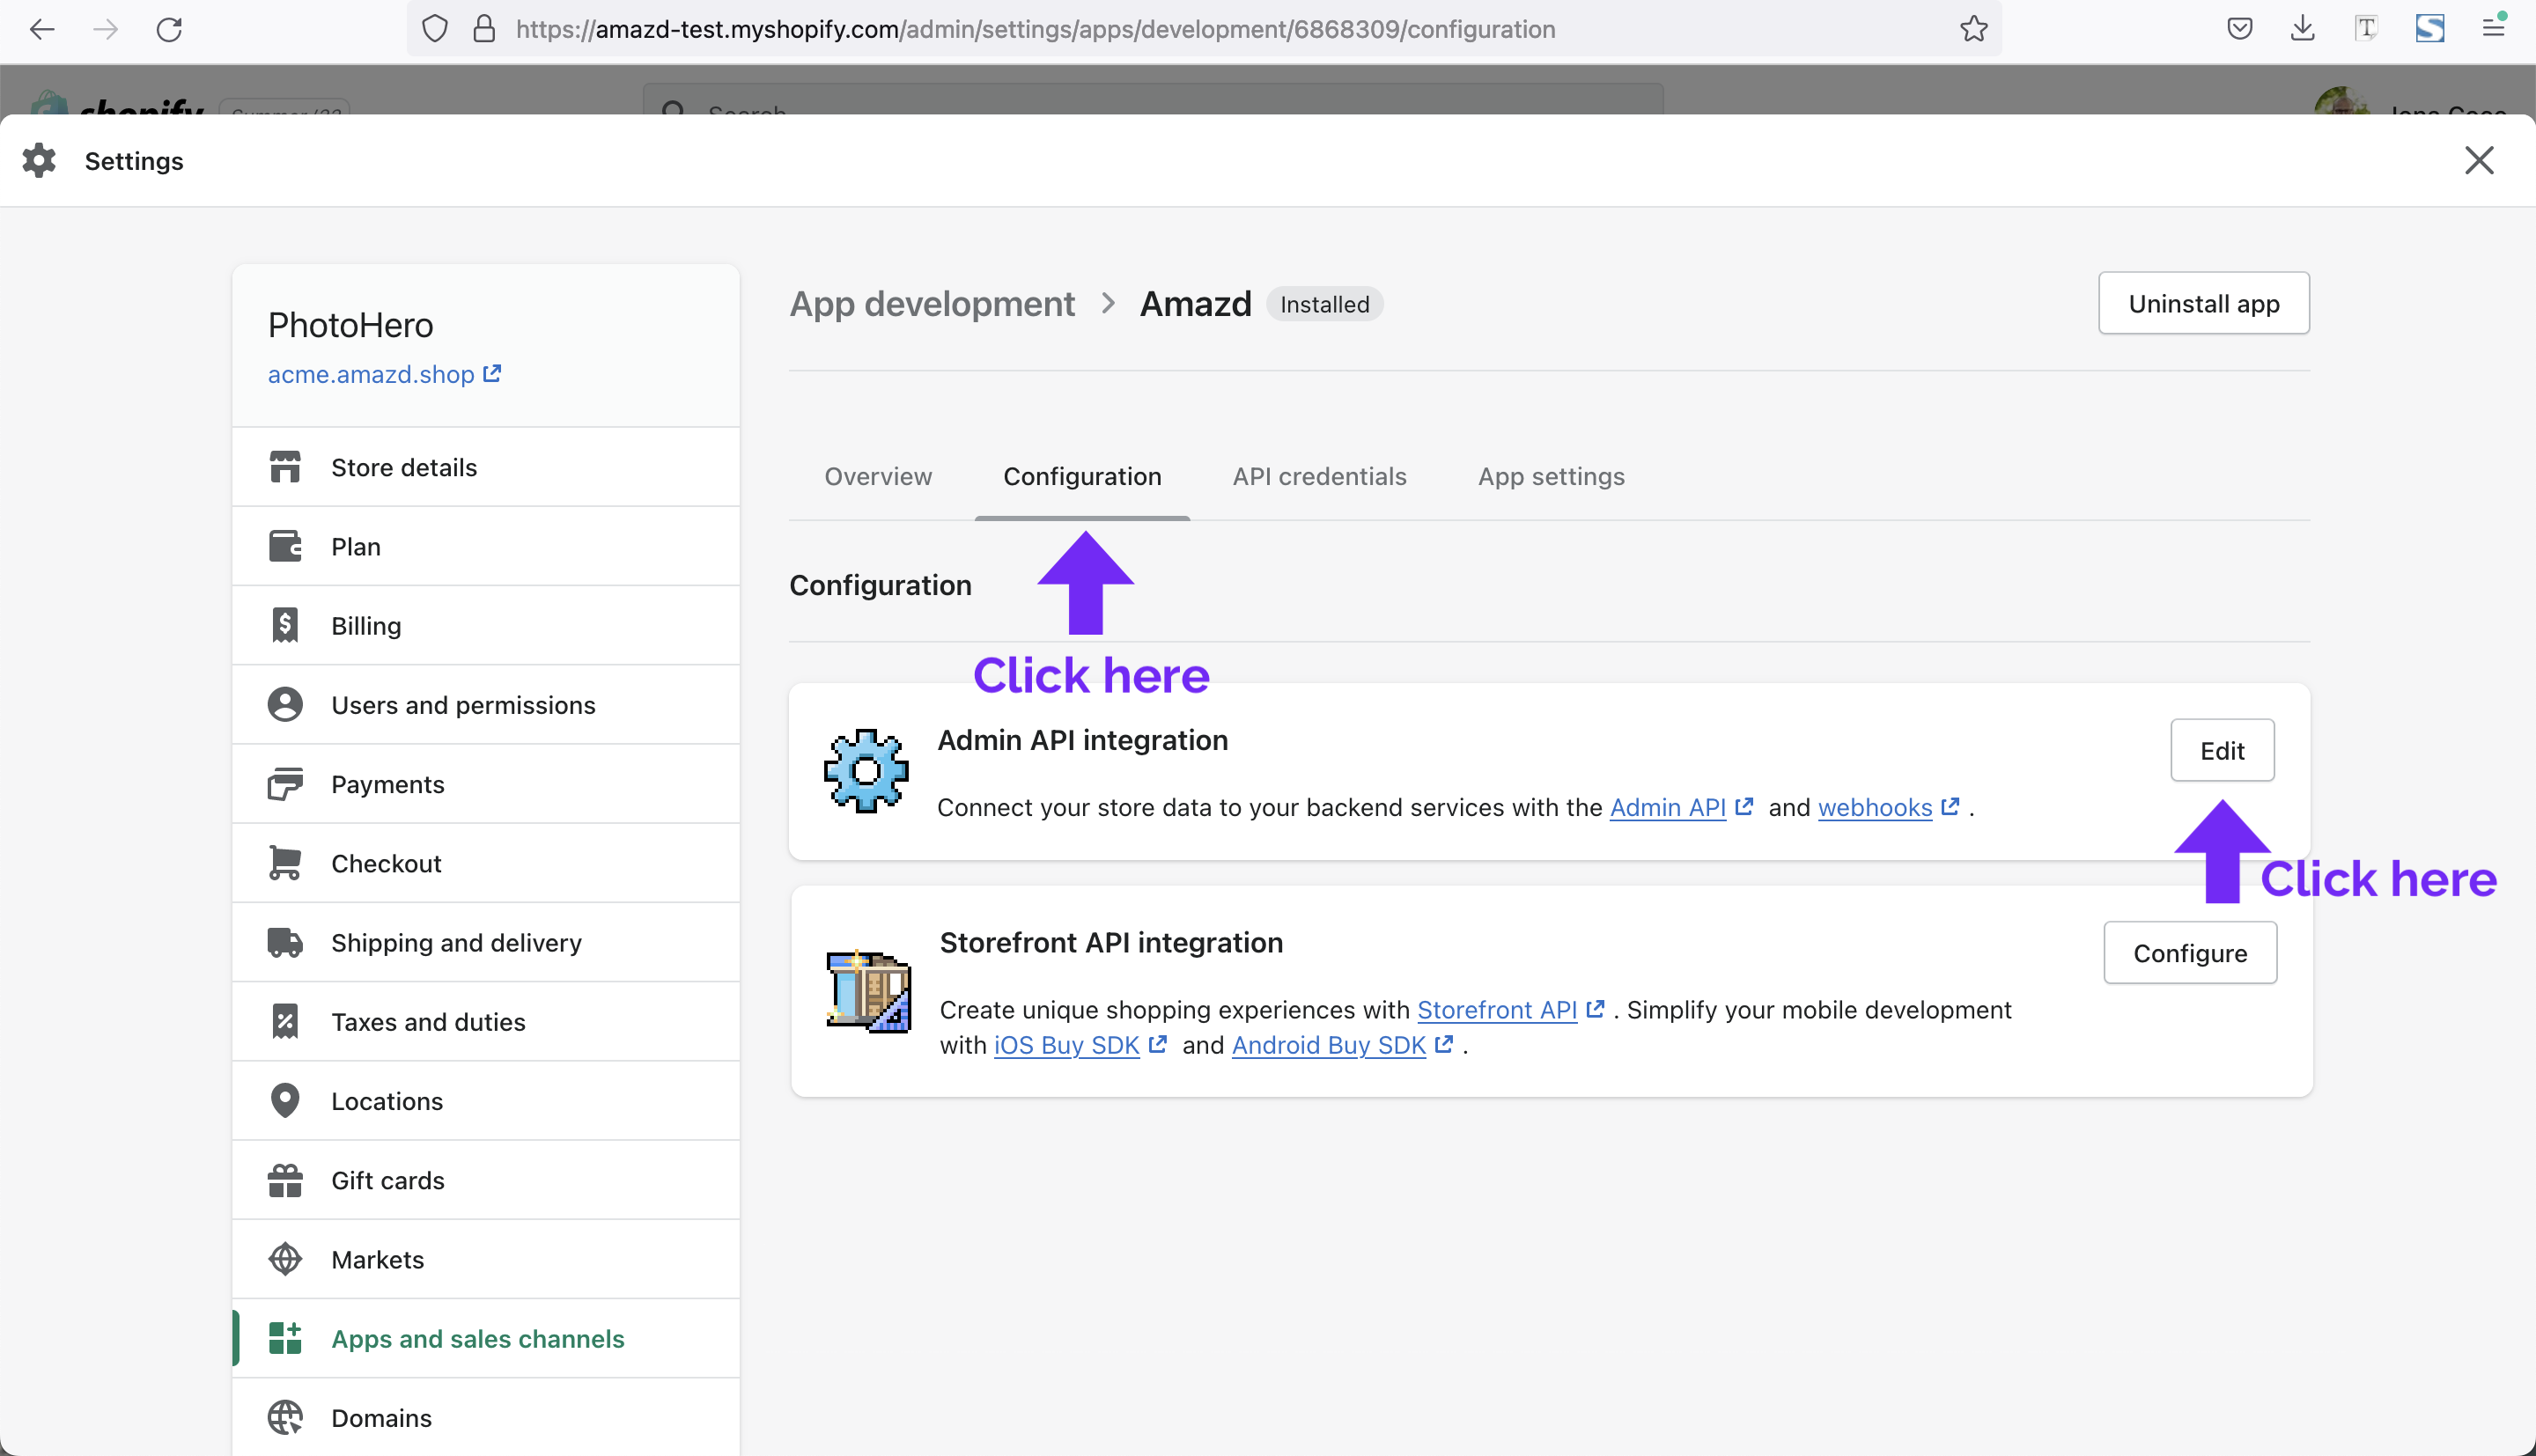Click the shield tracking protection icon
This screenshot has width=2536, height=1456.
435,29
